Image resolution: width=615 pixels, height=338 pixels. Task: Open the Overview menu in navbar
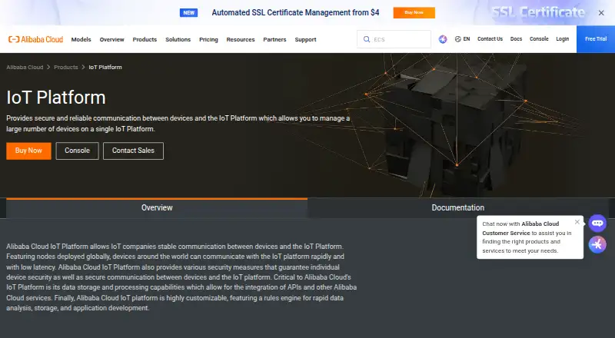[111, 39]
